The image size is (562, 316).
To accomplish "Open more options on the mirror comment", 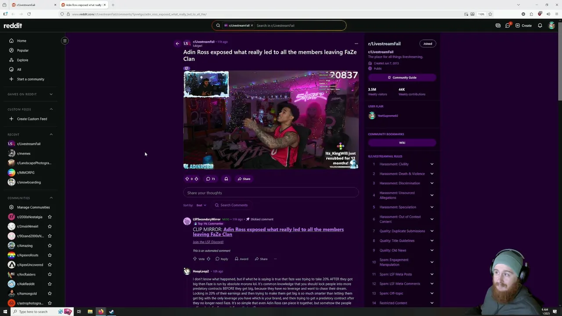I will point(275,259).
